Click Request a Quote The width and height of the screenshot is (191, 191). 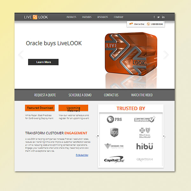pos(45,95)
